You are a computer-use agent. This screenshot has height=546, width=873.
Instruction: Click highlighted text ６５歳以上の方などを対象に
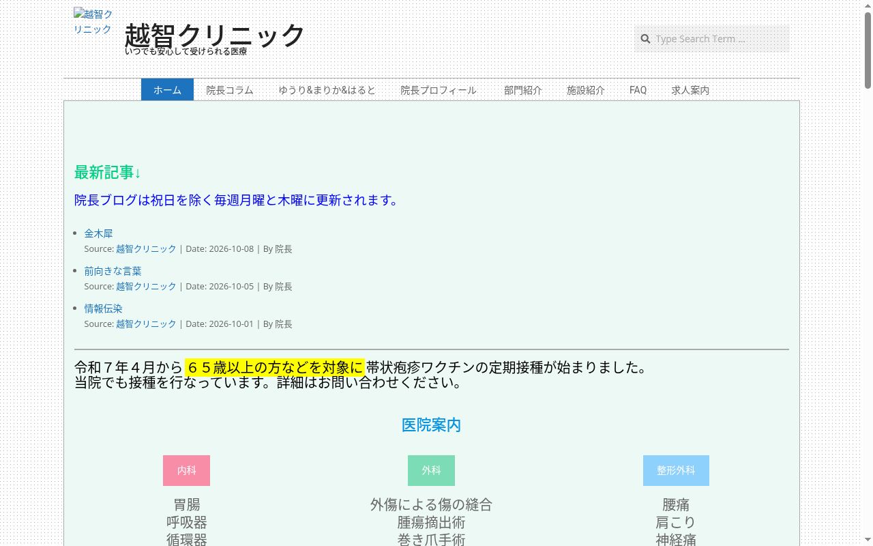tap(274, 368)
